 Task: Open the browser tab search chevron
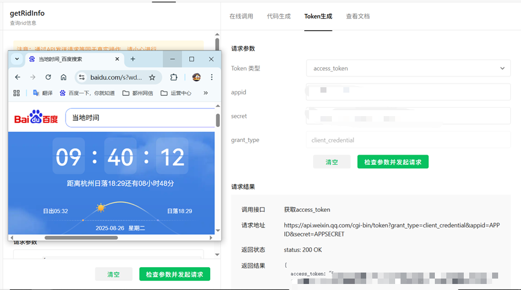click(17, 59)
